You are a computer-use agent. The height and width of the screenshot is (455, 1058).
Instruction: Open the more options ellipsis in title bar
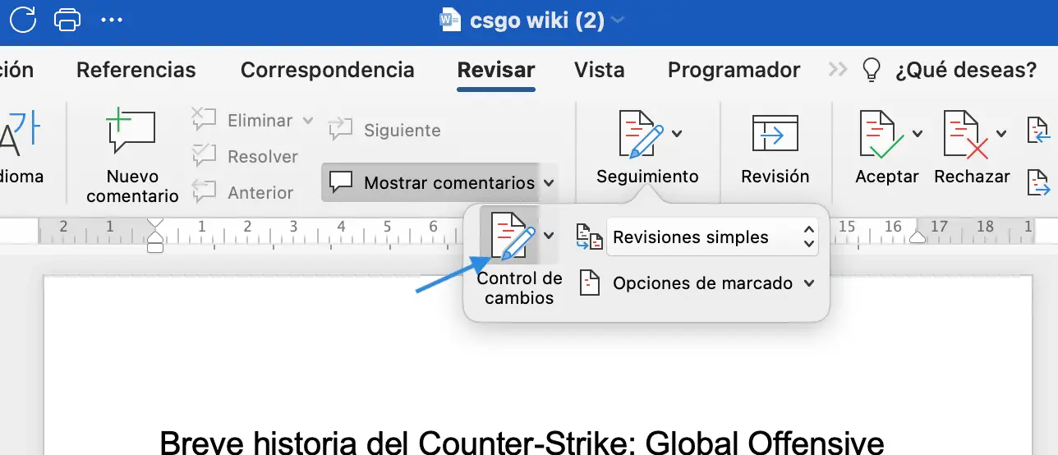(111, 18)
